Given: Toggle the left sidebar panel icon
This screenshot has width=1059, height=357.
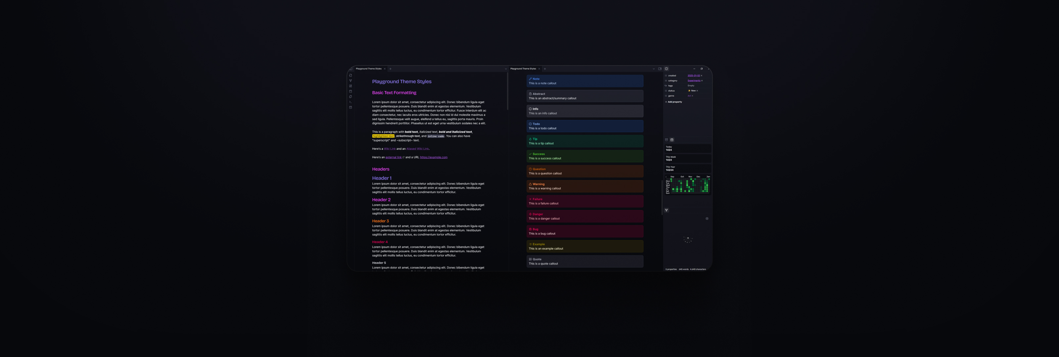Looking at the screenshot, I should pyautogui.click(x=350, y=69).
